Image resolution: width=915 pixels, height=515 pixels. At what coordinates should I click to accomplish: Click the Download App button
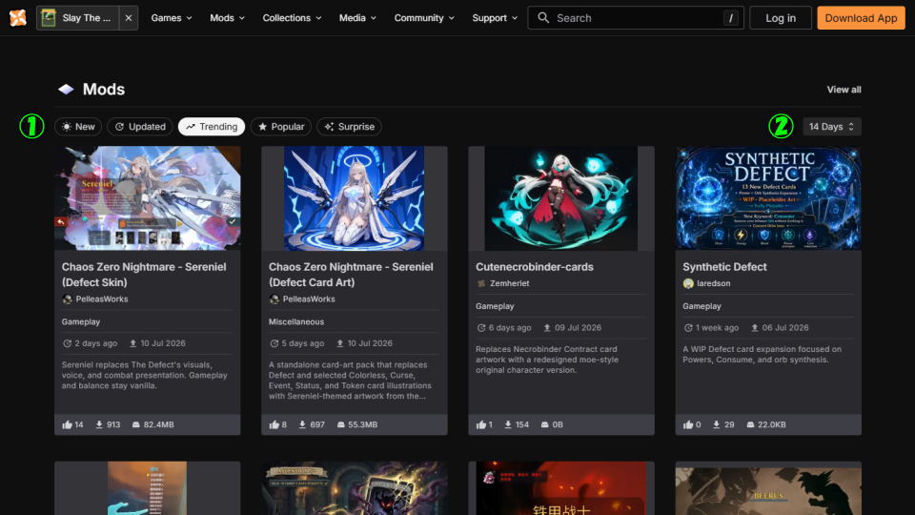point(861,18)
